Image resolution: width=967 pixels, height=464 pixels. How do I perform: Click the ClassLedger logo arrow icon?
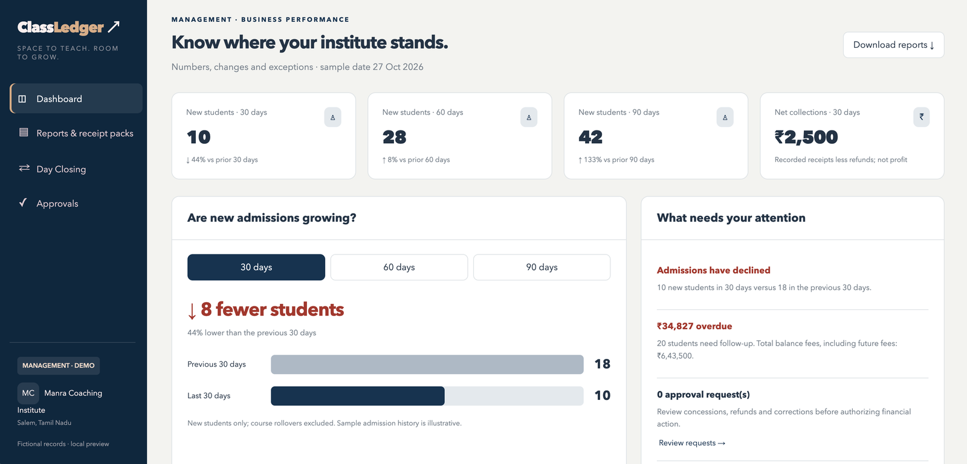tap(114, 27)
